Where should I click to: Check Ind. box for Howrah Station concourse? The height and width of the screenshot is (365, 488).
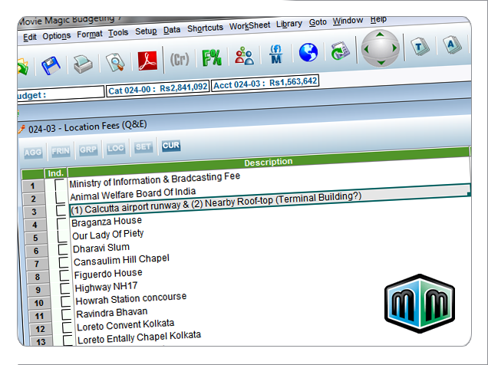coord(66,301)
